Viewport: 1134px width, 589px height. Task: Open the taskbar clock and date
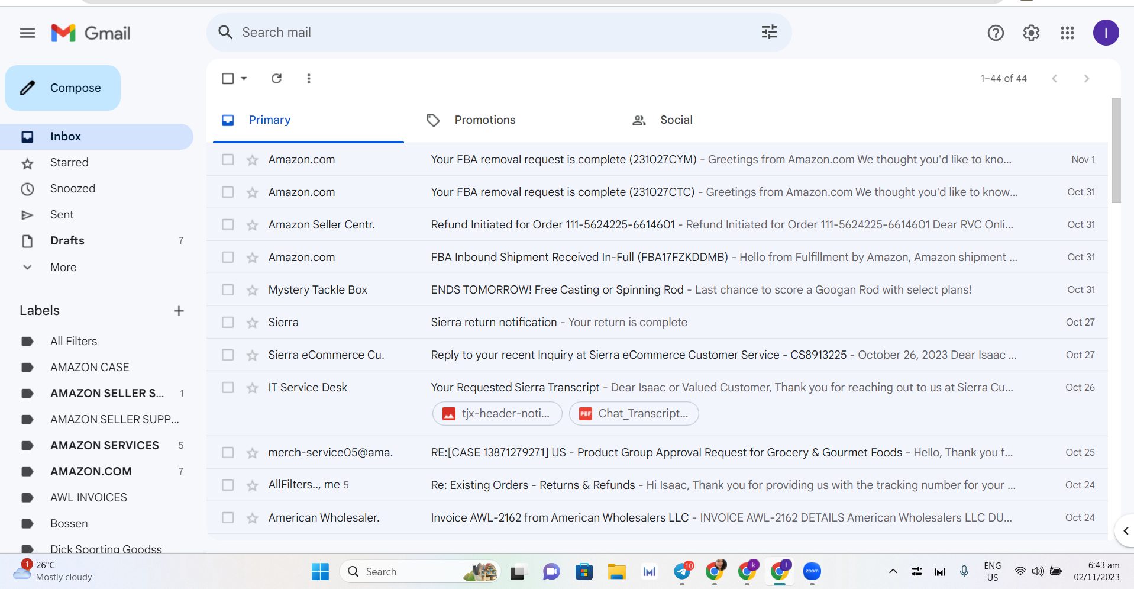click(x=1096, y=571)
